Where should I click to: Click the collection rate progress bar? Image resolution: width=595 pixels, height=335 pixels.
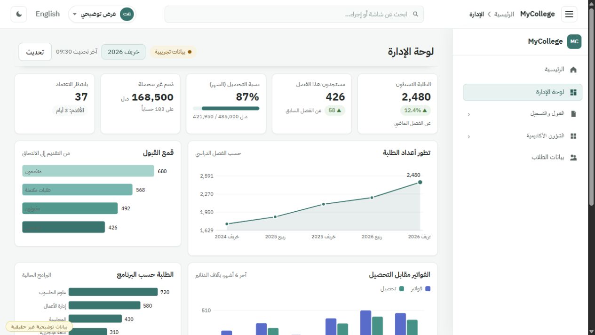pos(226,108)
